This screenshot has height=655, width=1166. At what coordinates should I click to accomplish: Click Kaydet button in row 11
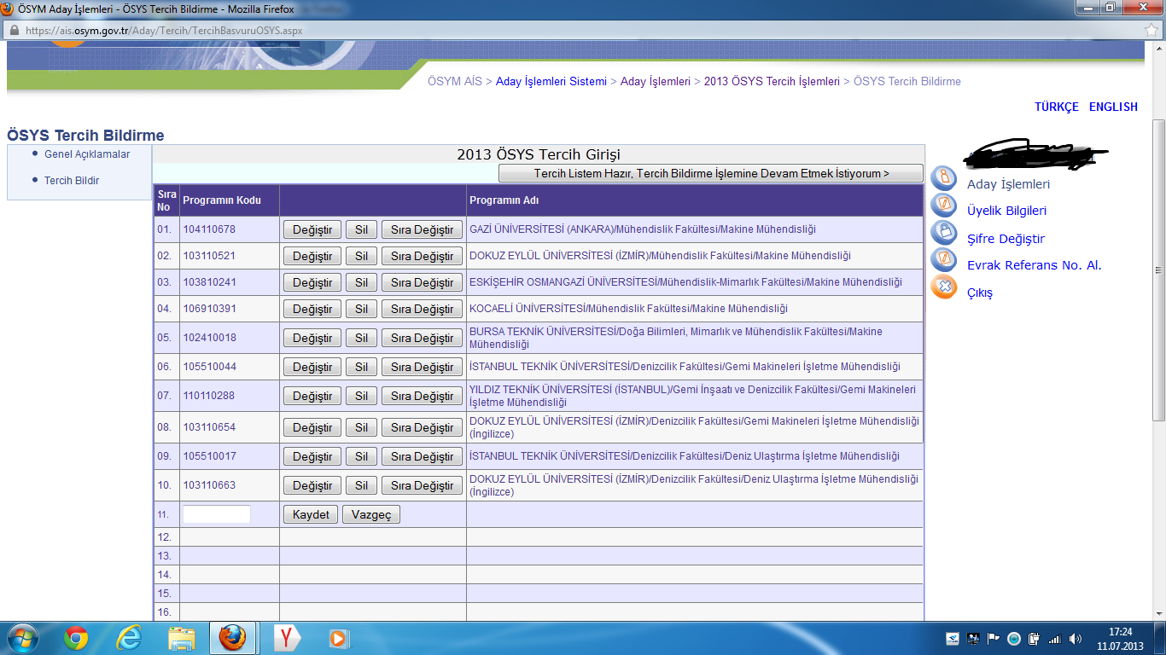tap(311, 515)
